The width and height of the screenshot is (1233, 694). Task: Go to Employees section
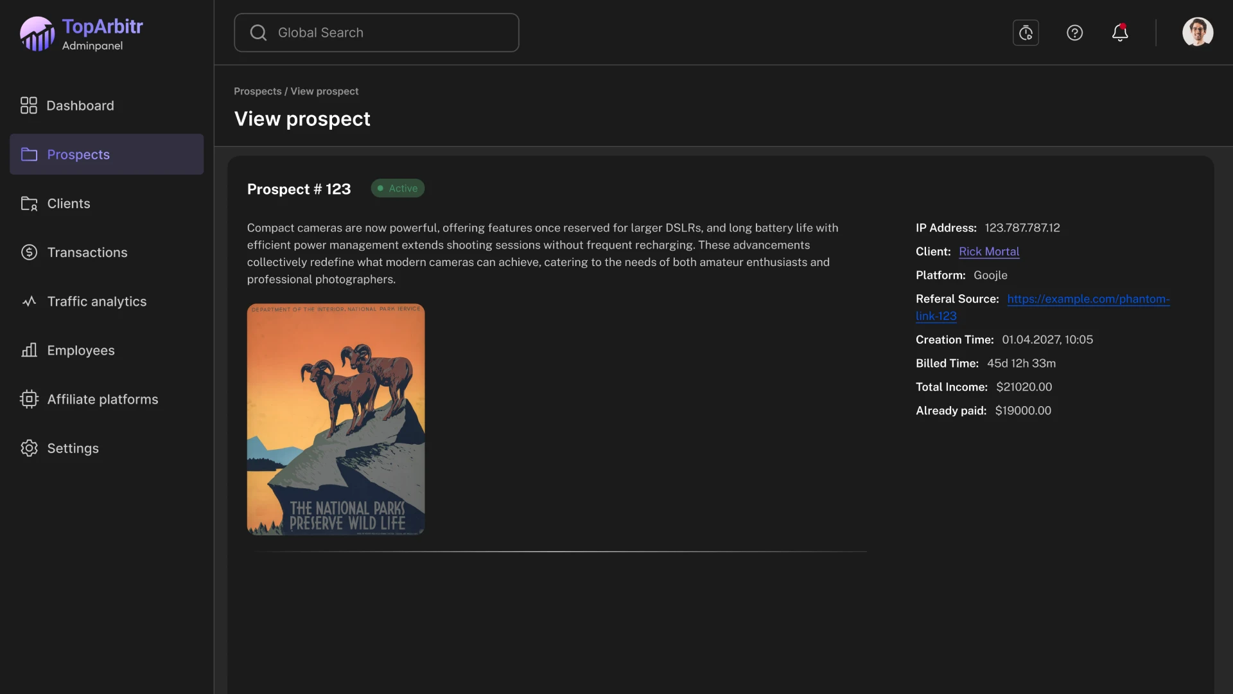(x=80, y=350)
